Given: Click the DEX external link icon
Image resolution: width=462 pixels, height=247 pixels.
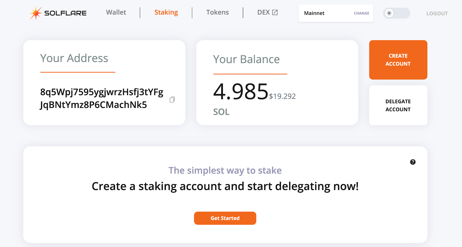Looking at the screenshot, I should 275,12.
